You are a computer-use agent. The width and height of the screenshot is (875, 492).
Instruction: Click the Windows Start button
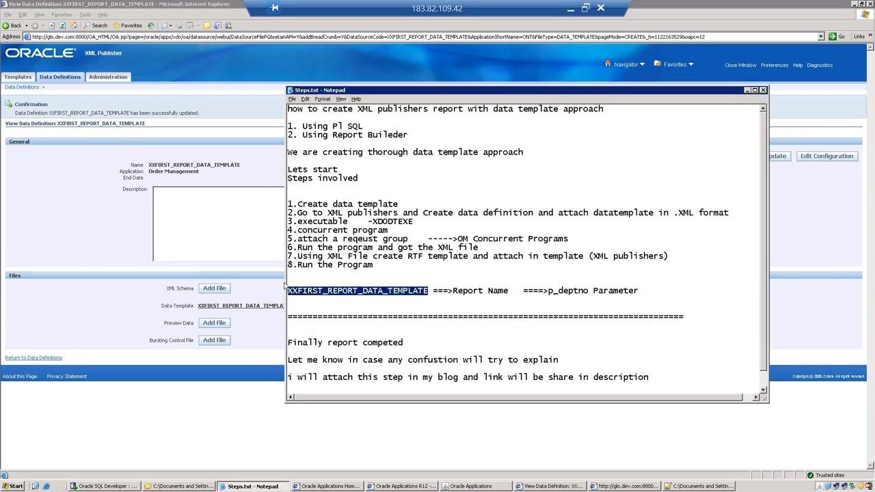pyautogui.click(x=12, y=486)
